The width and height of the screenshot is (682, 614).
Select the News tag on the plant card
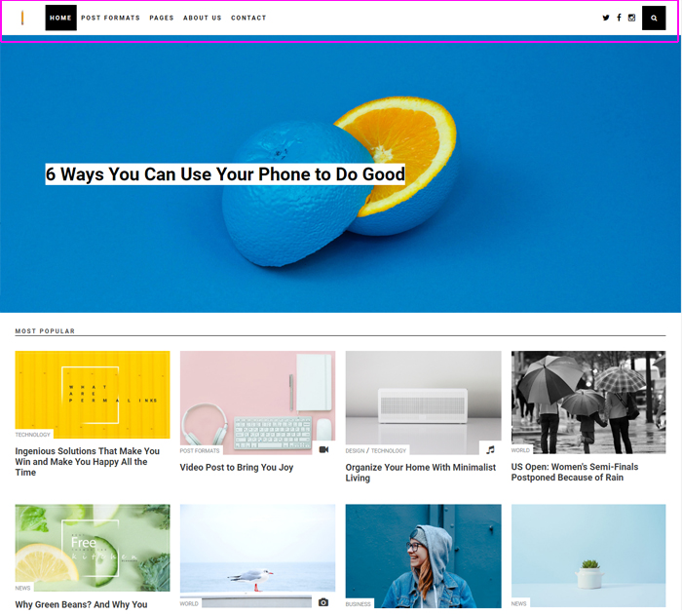[x=518, y=603]
